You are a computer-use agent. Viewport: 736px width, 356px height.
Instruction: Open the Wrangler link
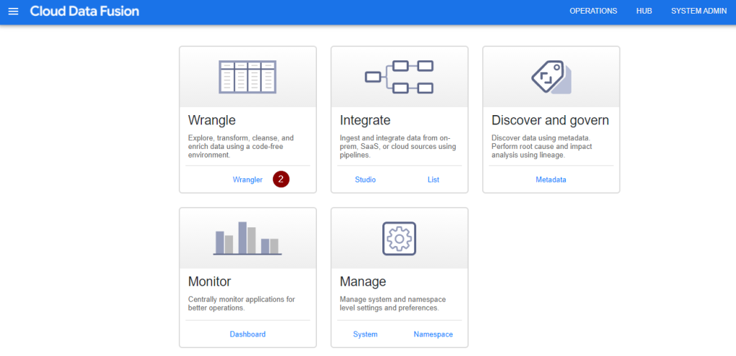pyautogui.click(x=247, y=179)
